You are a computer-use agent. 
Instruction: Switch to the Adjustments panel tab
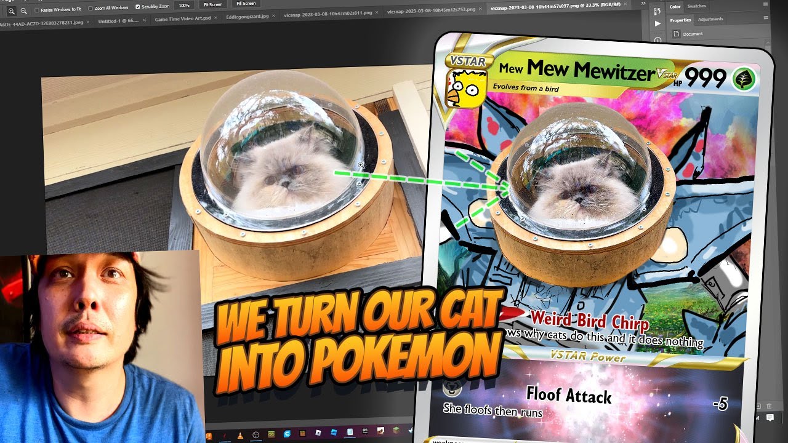tap(710, 19)
